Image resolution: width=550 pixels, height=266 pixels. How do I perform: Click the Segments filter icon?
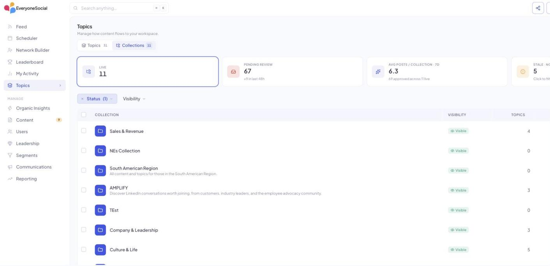click(x=10, y=155)
